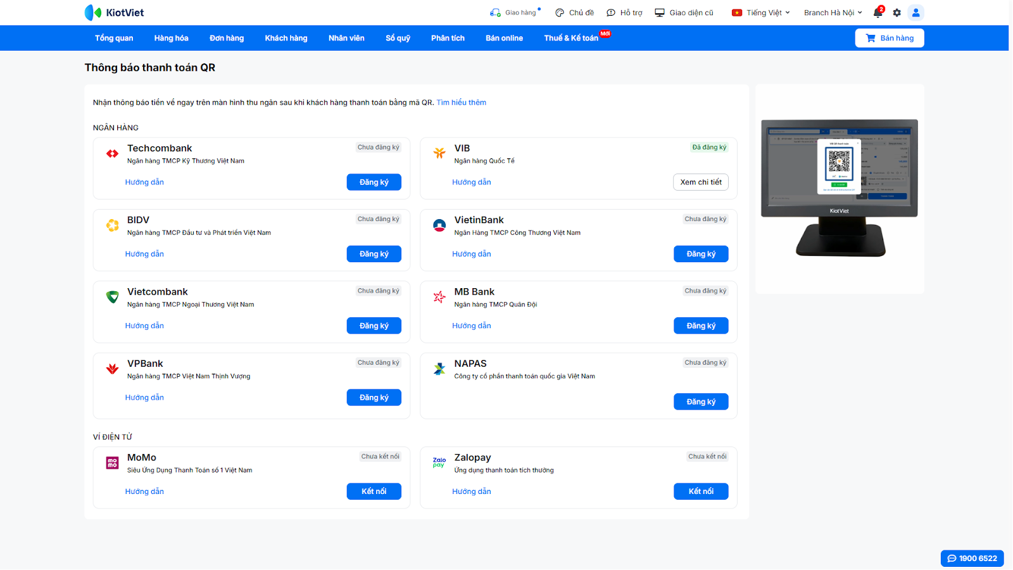Click the Vietcombank bank name
1013x570 pixels.
pos(158,291)
